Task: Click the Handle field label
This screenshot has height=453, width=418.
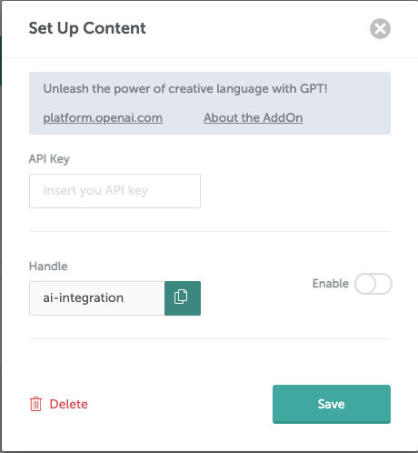Action: (x=48, y=266)
